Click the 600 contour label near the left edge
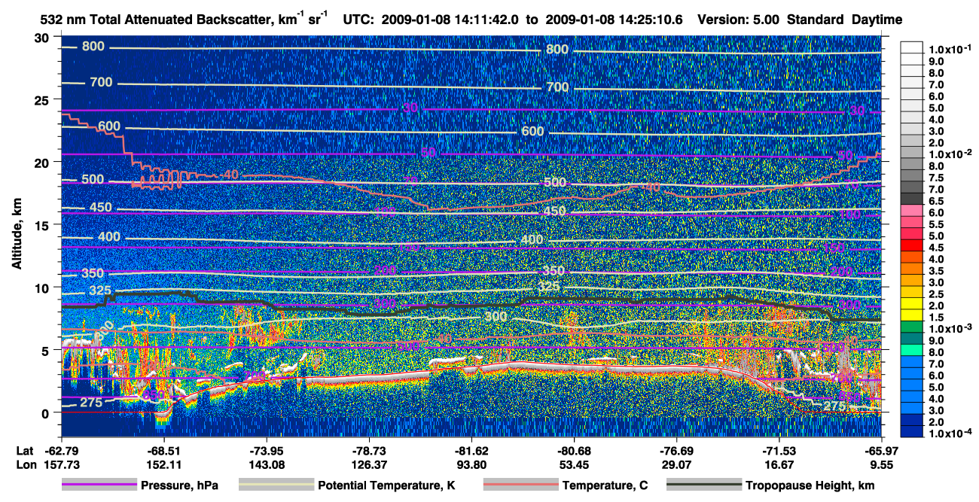Image resolution: width=979 pixels, height=502 pixels. 109,126
